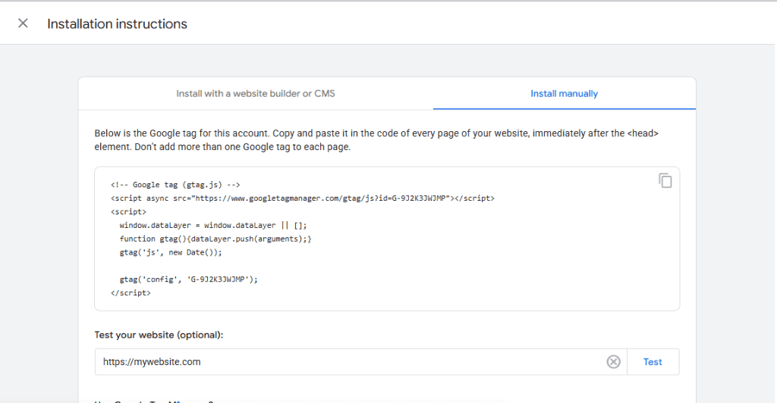
Task: Click the gtag config line in code
Action: pyautogui.click(x=188, y=280)
